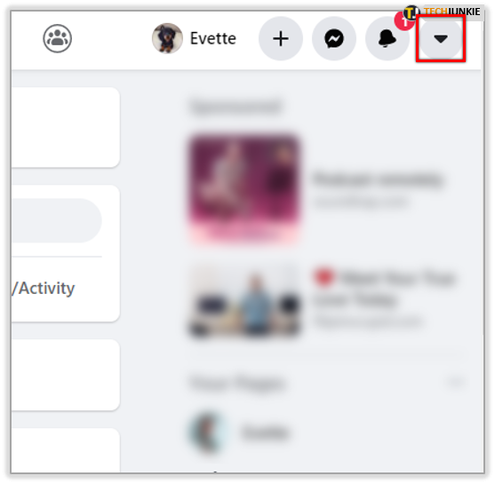Open the Messenger chat icon
Screen dimensions: 495x484
[x=334, y=38]
